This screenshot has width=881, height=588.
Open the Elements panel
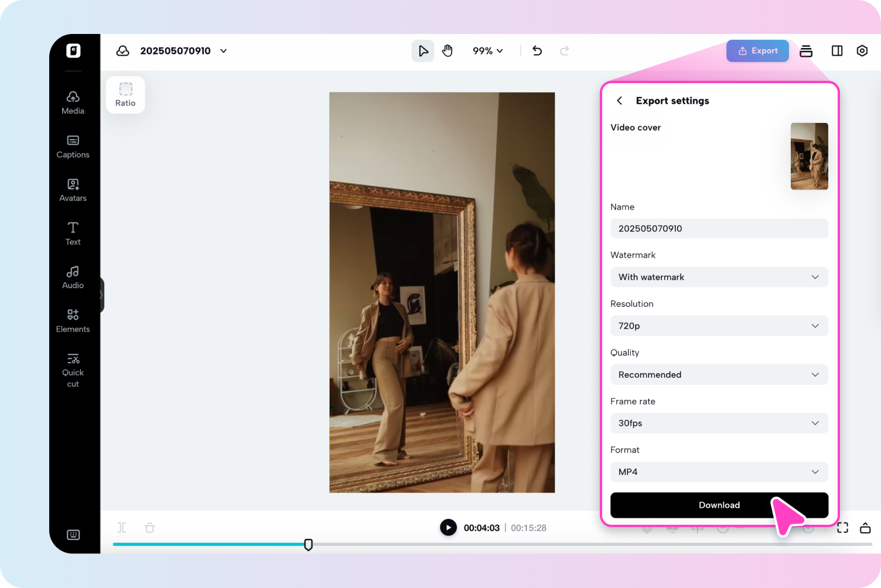tap(73, 320)
